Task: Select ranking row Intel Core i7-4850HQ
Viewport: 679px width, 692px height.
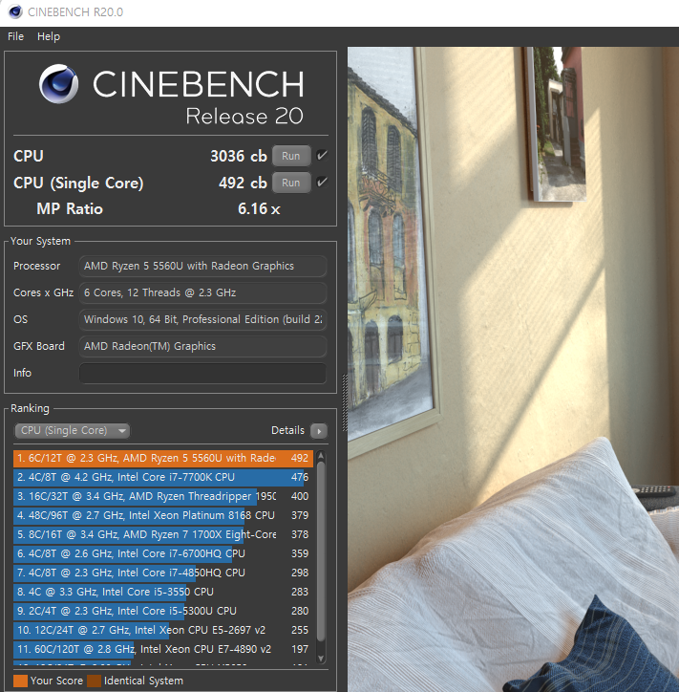Action: coord(163,573)
